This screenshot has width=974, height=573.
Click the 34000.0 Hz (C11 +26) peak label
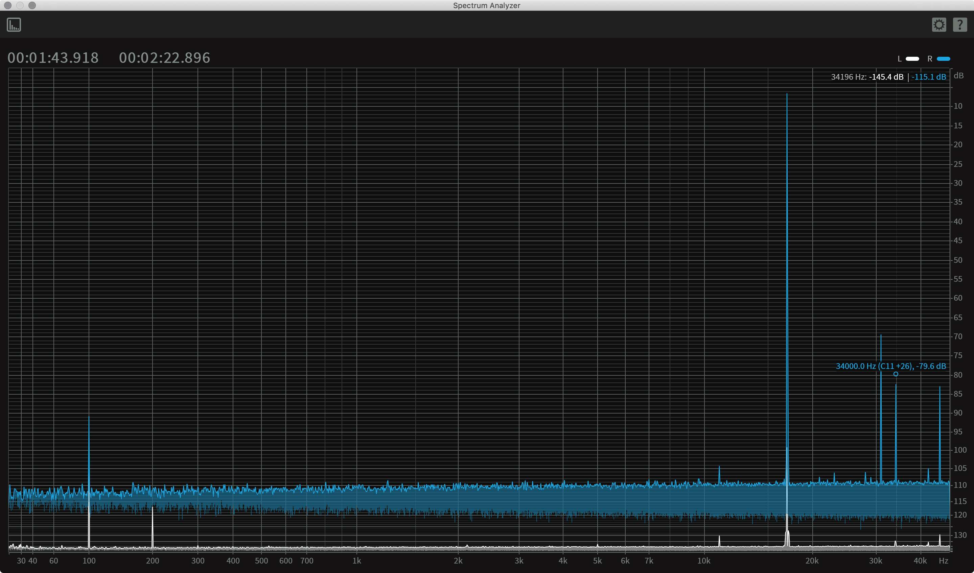pos(890,366)
